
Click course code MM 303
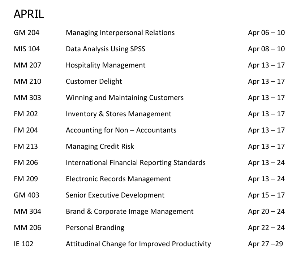27,97
